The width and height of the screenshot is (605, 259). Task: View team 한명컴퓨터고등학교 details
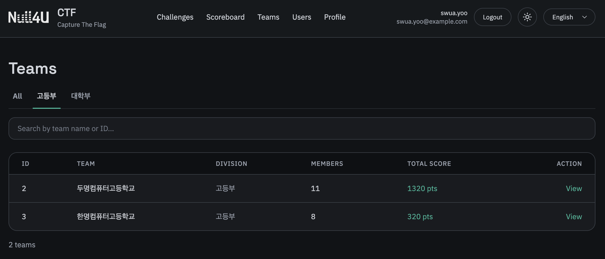point(574,217)
